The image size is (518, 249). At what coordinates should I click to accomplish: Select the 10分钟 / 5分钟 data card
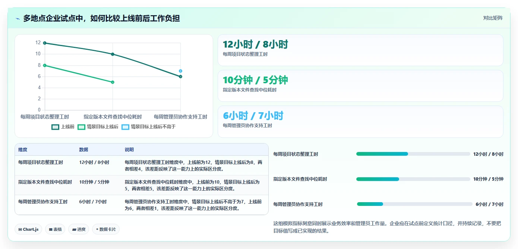[360, 86]
